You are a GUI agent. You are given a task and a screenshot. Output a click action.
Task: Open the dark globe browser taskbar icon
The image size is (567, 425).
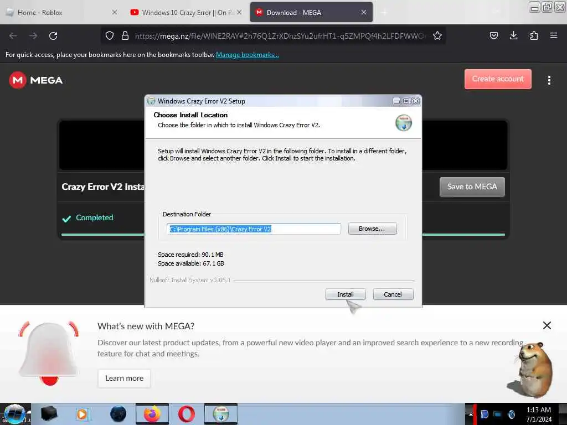click(118, 414)
